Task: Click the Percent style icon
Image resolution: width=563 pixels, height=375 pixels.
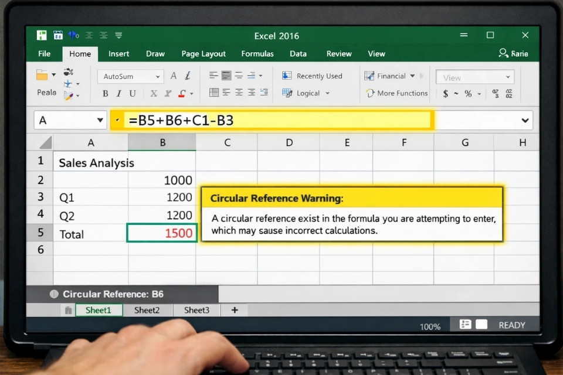Action: click(468, 93)
